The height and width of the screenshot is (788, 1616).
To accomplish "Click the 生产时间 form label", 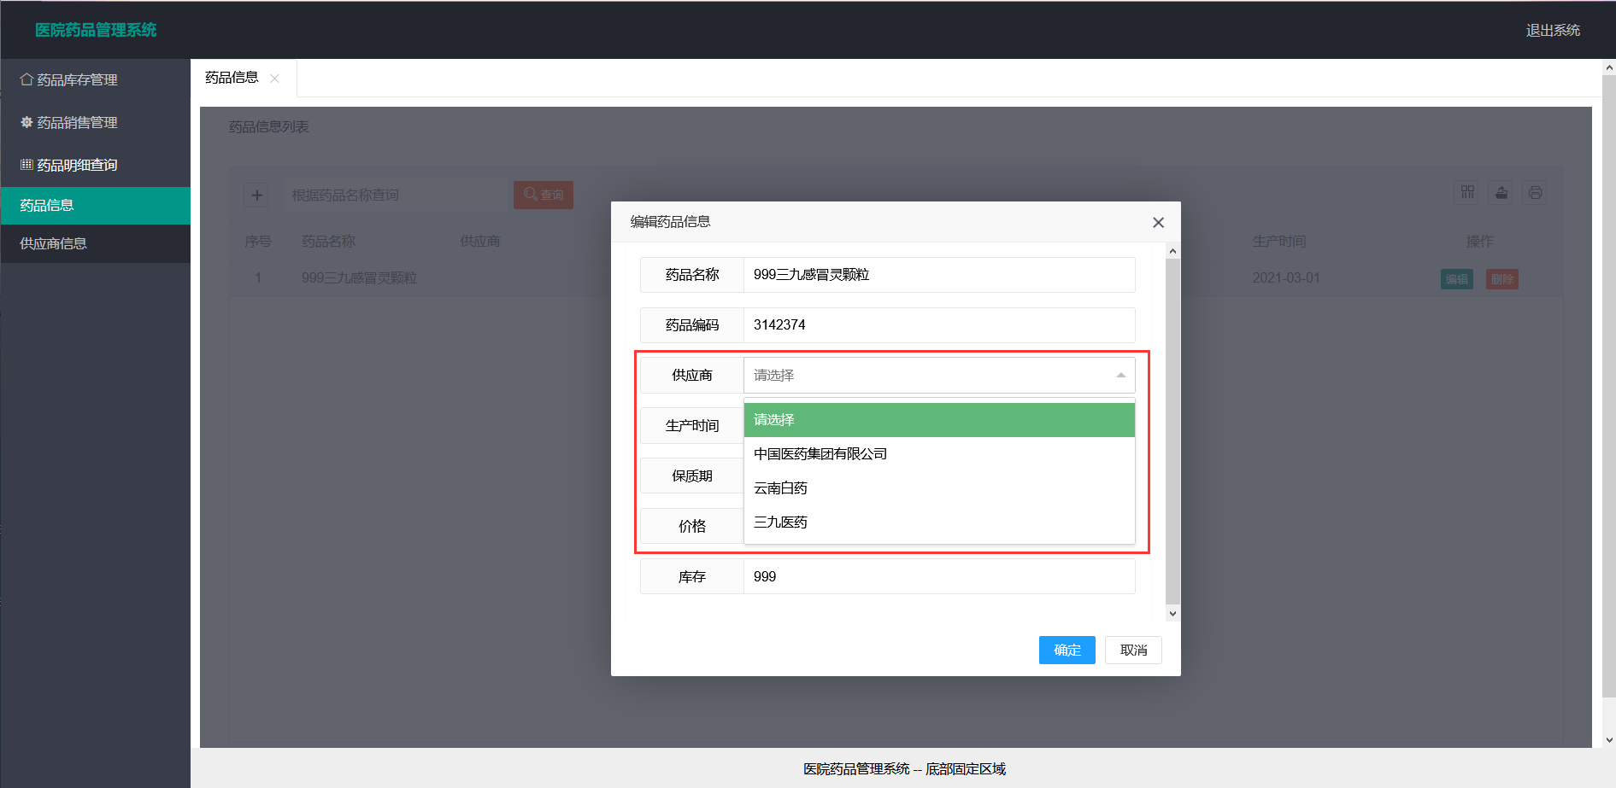I will [692, 426].
